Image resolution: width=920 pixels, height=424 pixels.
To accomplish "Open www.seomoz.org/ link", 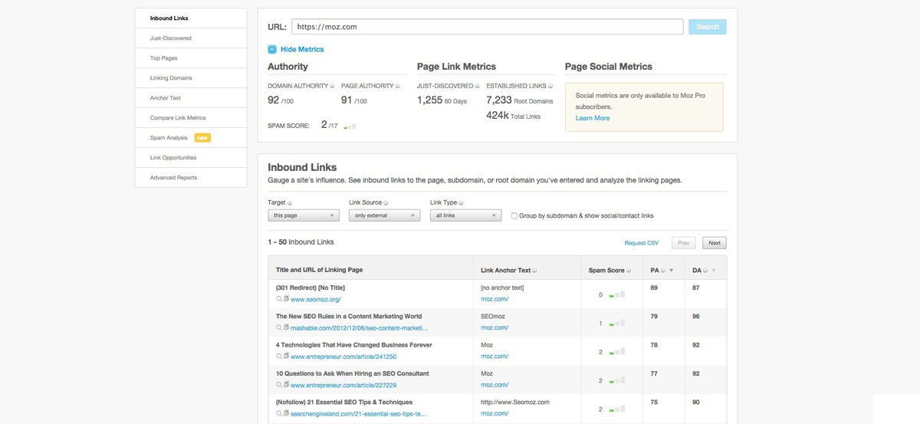I will (316, 300).
